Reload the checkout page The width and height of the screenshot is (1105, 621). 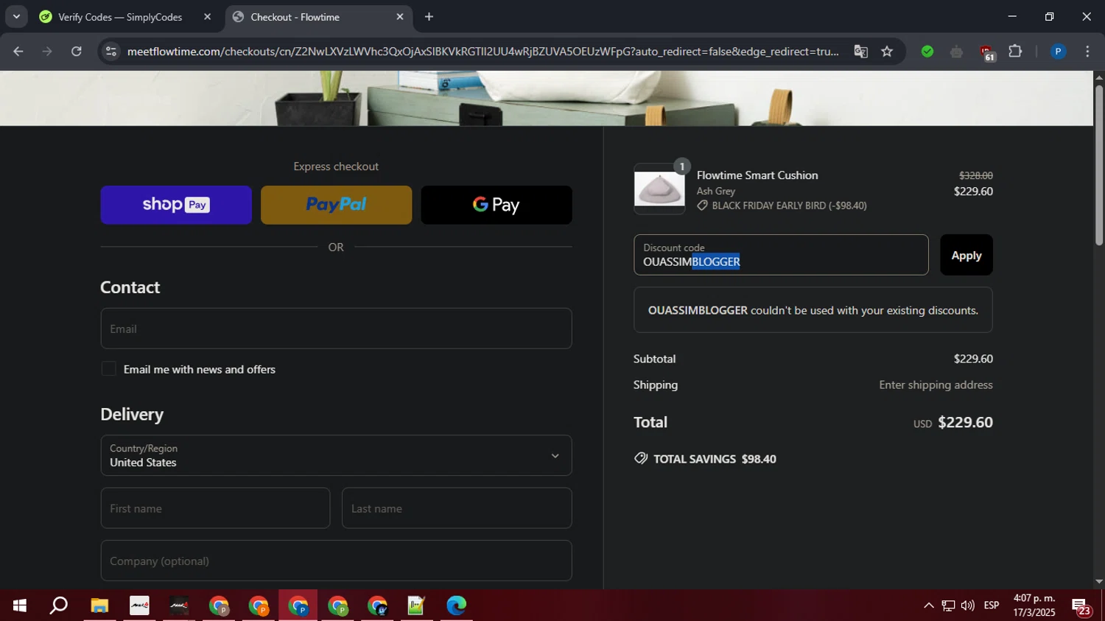coord(77,52)
